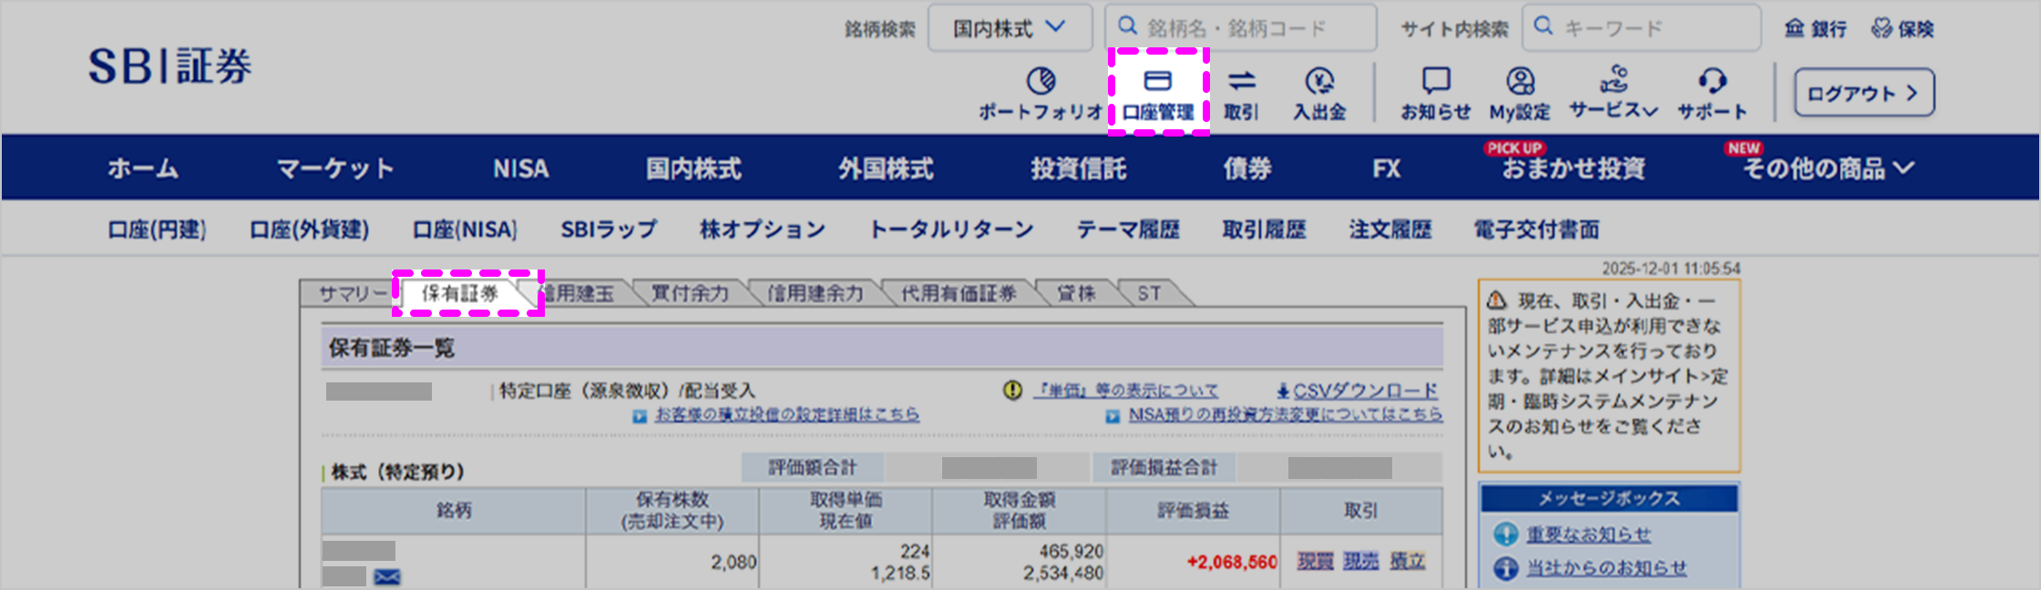2041x590 pixels.
Task: Open the 外国株式 menu
Action: click(886, 168)
